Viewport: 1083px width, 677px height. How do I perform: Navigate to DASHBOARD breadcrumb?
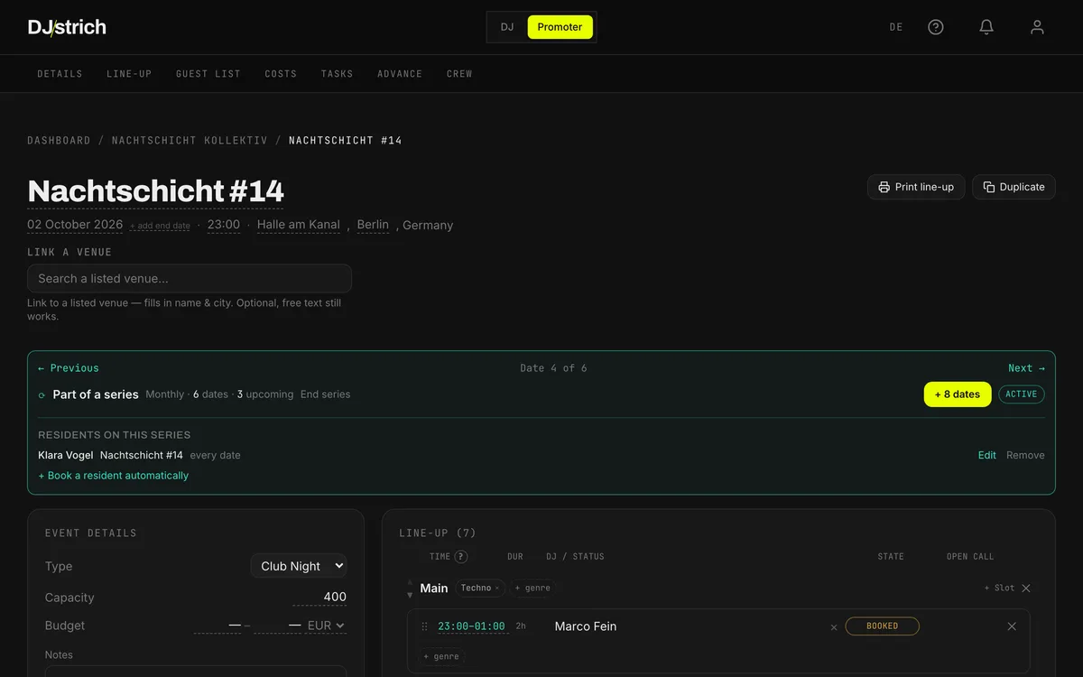(x=59, y=141)
